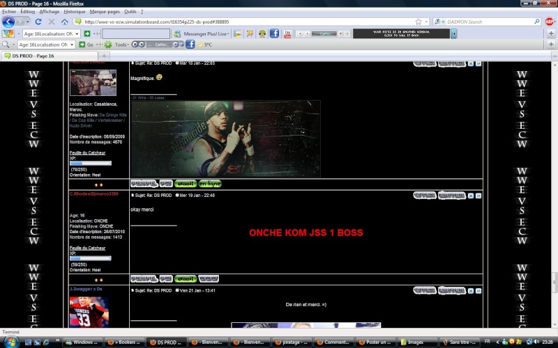The image size is (558, 348).
Task: Open the Outils menu
Action: 130,11
